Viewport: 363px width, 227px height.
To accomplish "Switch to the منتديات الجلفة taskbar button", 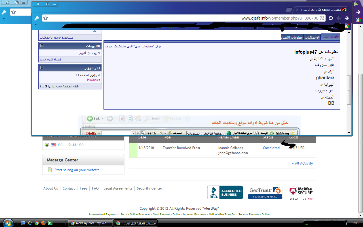I will [136, 223].
